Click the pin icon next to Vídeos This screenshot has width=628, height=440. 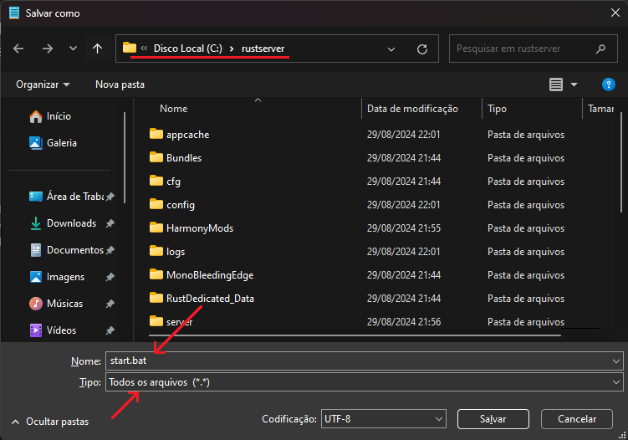pos(110,330)
